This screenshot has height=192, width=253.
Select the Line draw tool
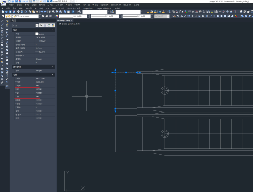point(2,21)
